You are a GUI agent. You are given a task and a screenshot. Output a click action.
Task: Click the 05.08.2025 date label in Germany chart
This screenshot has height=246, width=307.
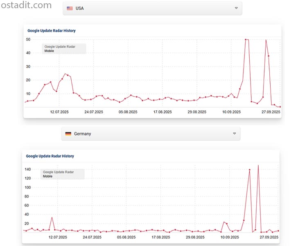[x=128, y=237]
